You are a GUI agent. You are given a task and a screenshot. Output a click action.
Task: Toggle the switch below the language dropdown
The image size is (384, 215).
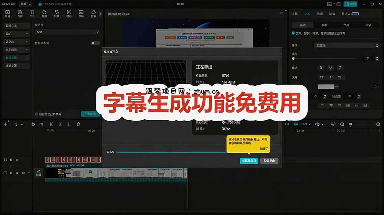[95, 43]
